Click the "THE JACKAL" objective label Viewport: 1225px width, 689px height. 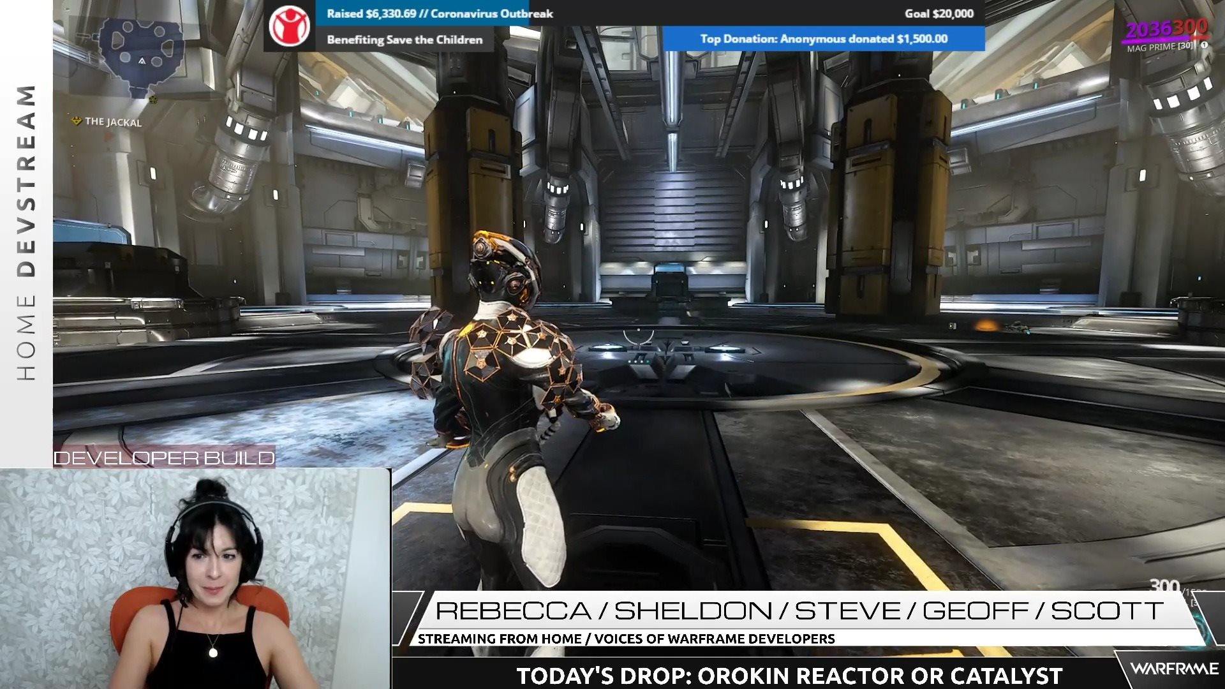[113, 122]
